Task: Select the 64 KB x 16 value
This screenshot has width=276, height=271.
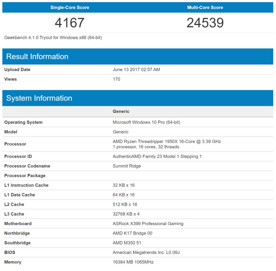Action: (x=124, y=195)
